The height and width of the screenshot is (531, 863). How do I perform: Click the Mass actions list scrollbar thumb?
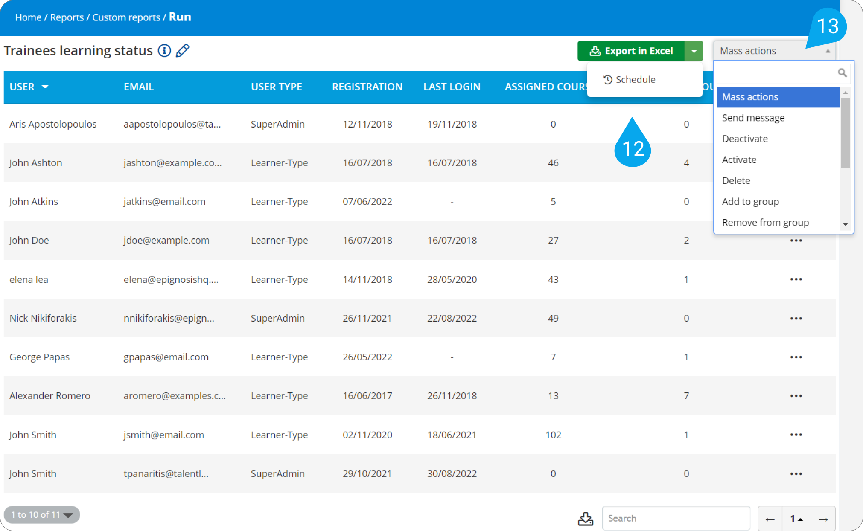point(845,133)
